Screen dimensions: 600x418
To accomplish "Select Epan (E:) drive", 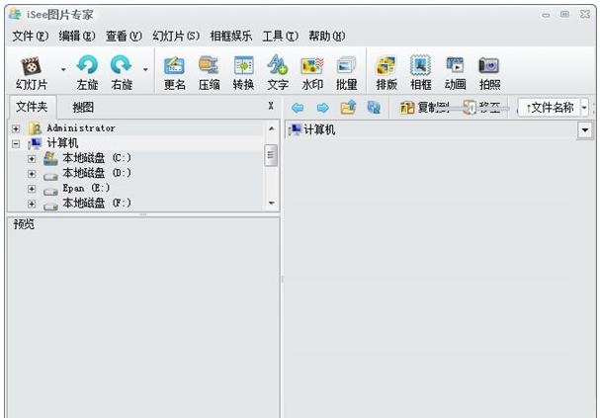I will (x=86, y=188).
